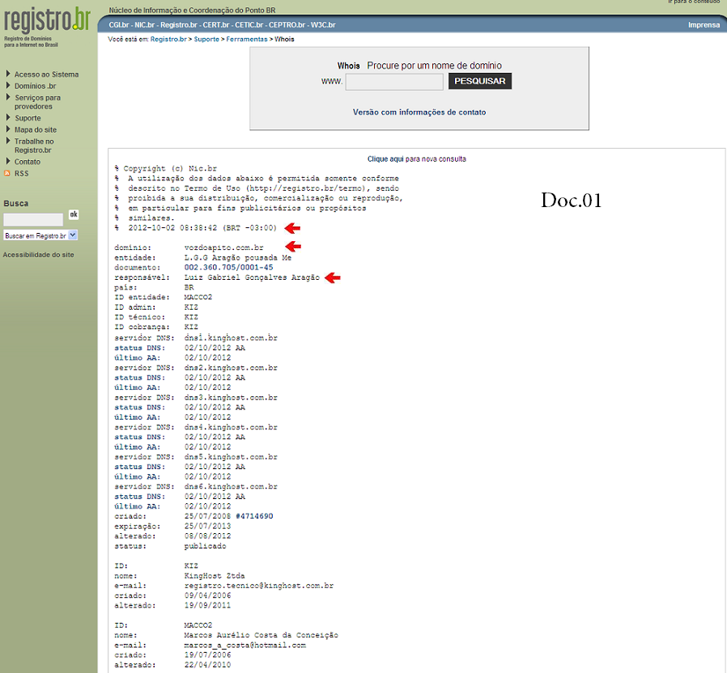Expand Trabalhe no Registro.br arrow
The height and width of the screenshot is (673, 727).
8,141
